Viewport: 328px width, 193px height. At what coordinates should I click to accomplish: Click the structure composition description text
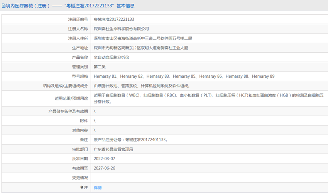(142, 86)
